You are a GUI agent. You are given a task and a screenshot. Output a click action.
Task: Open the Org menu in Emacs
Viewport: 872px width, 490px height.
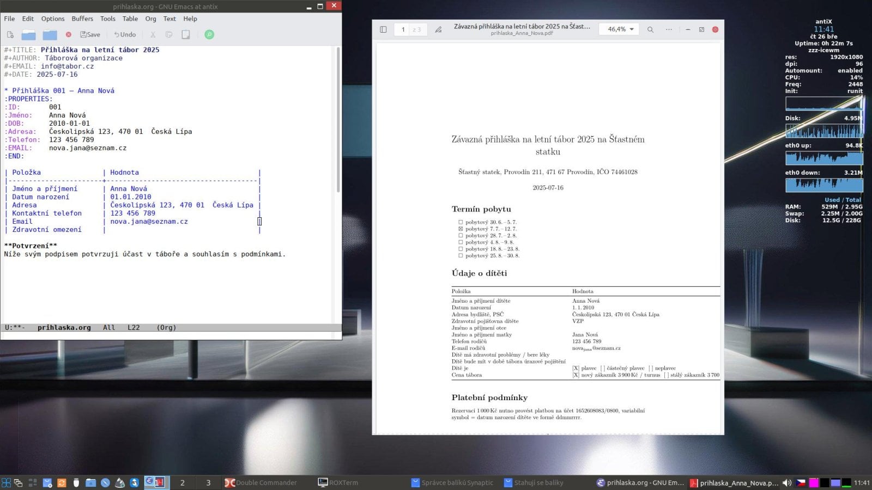(x=150, y=19)
